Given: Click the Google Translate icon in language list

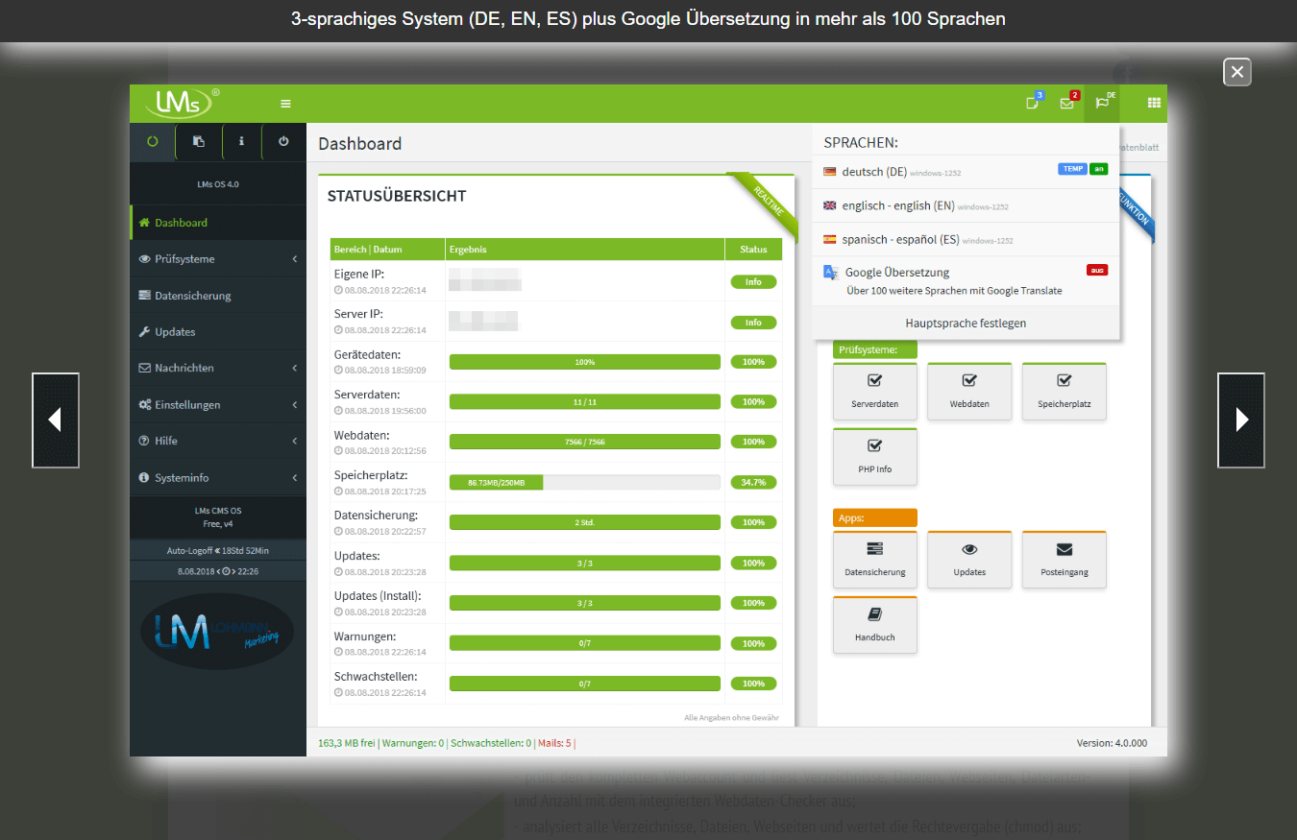Looking at the screenshot, I should coord(831,273).
